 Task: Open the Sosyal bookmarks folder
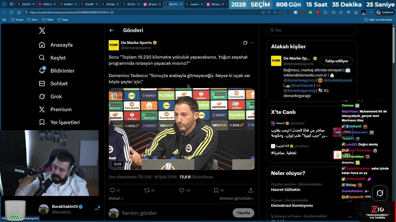(x=17, y=20)
